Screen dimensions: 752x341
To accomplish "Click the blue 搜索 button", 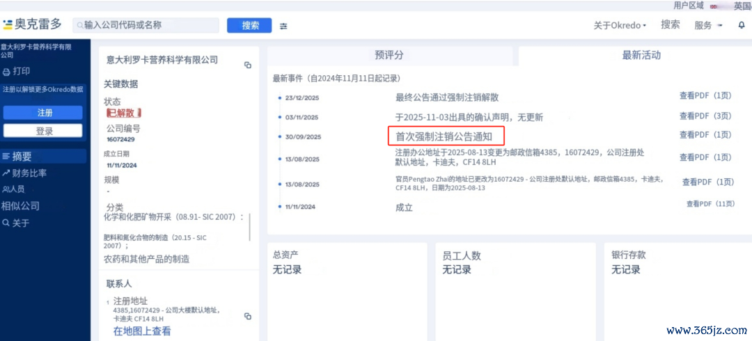I will pos(249,26).
